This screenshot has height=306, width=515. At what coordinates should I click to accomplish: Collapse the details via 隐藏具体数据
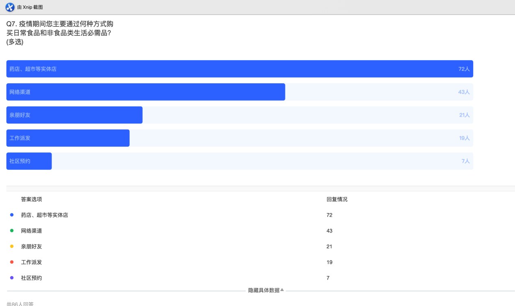tap(266, 290)
